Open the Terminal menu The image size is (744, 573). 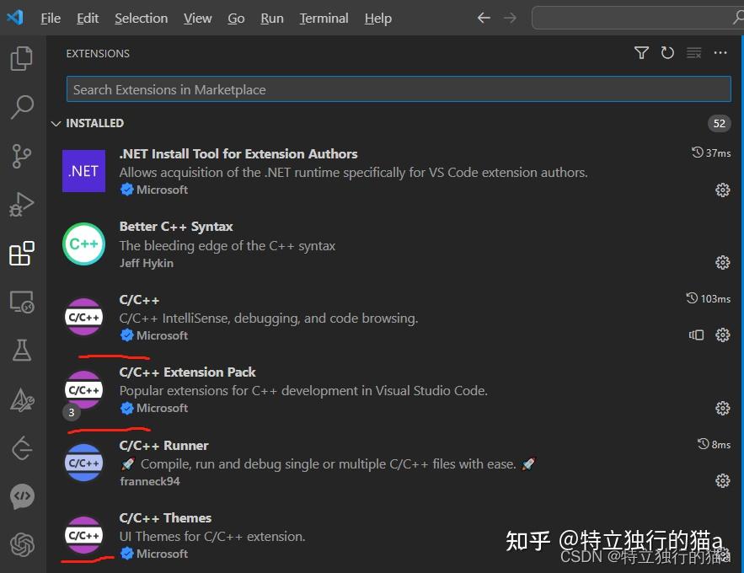[x=324, y=19]
